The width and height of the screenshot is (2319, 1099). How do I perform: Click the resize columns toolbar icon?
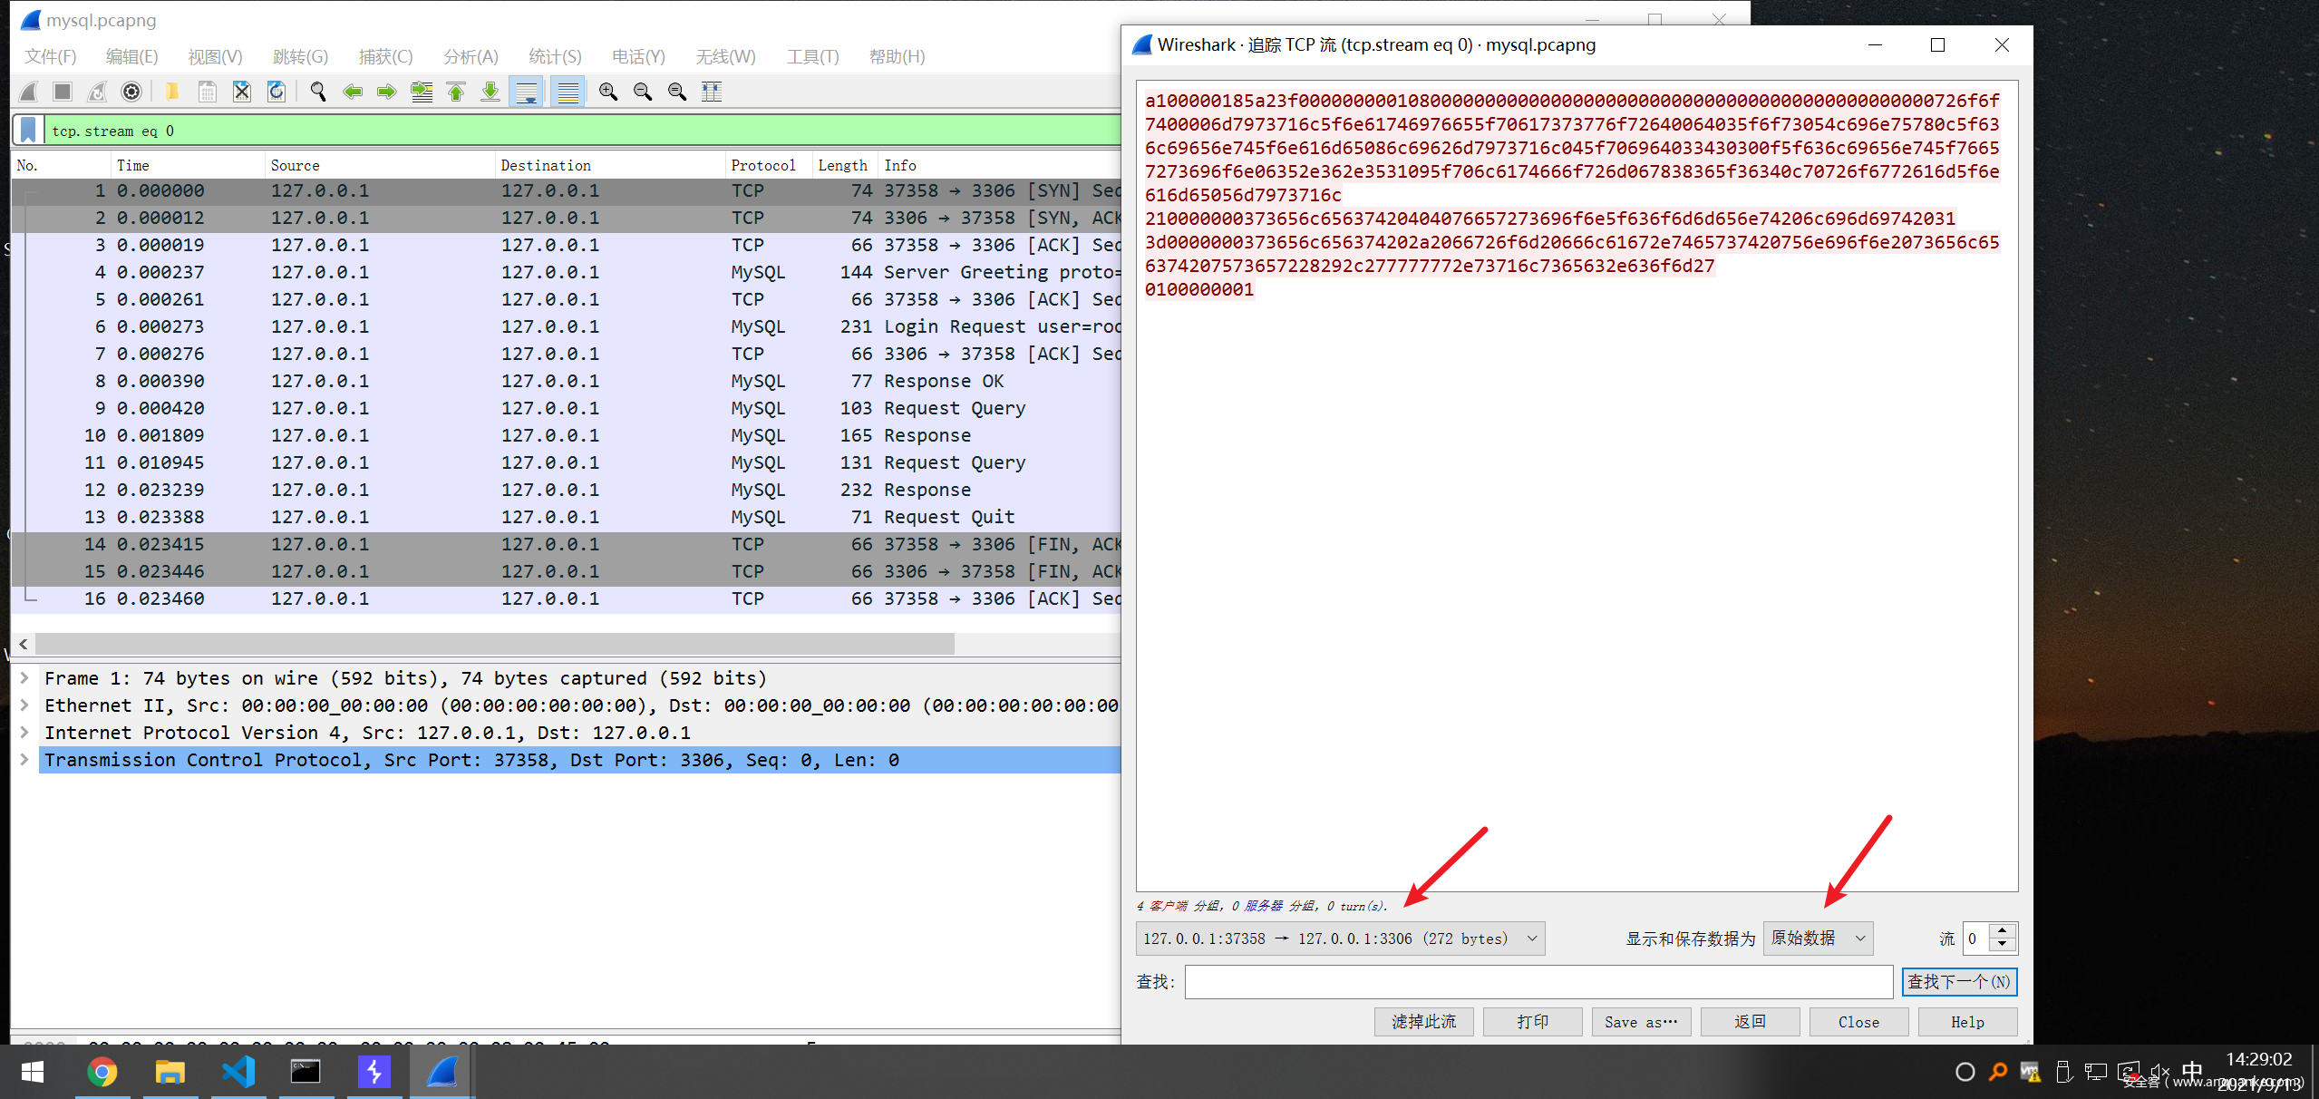click(x=712, y=92)
